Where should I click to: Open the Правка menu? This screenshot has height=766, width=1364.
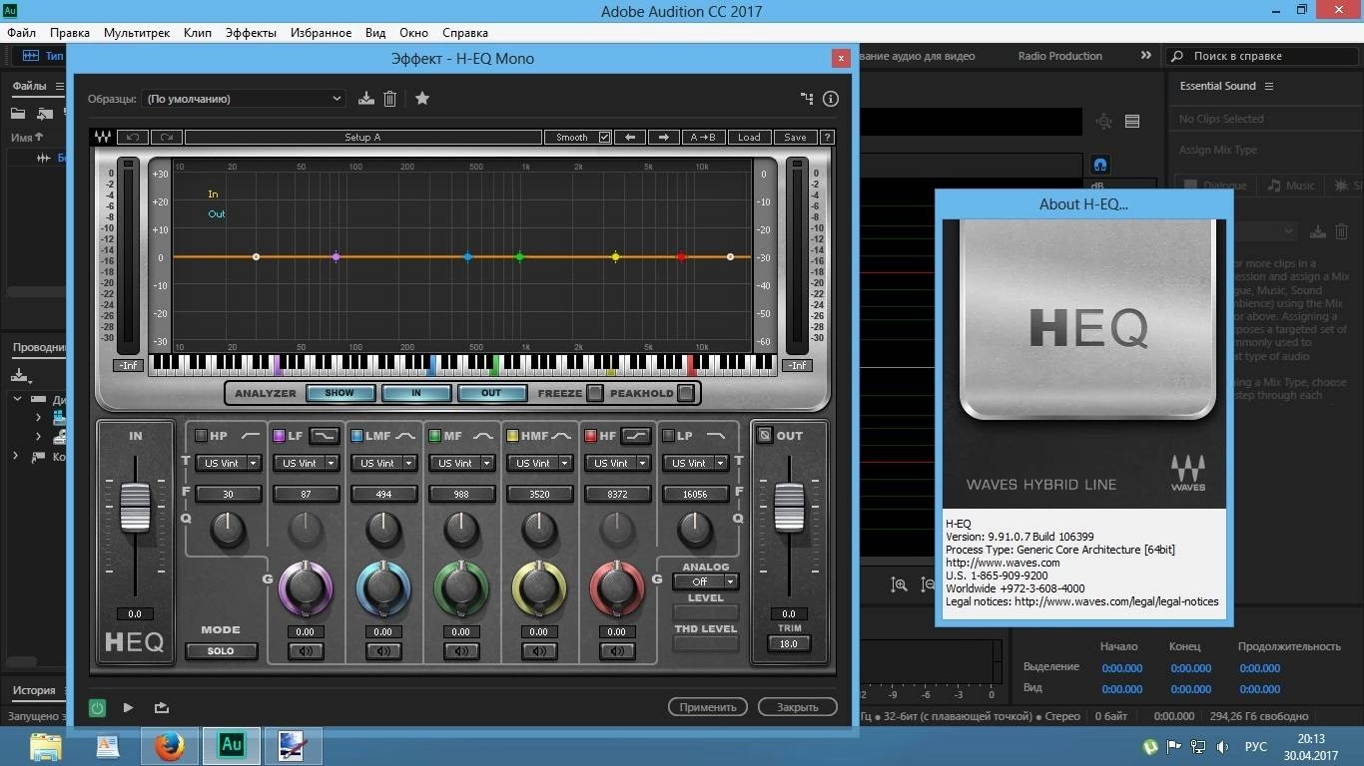[69, 32]
